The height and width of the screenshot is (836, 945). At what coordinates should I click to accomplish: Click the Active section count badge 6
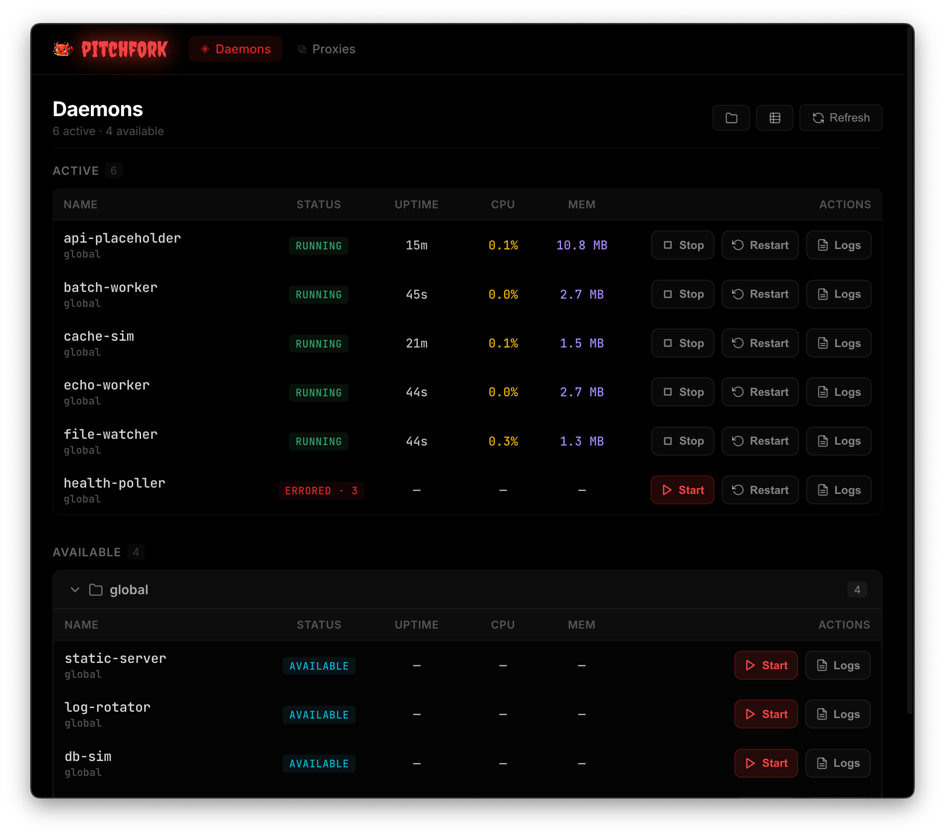coord(114,170)
